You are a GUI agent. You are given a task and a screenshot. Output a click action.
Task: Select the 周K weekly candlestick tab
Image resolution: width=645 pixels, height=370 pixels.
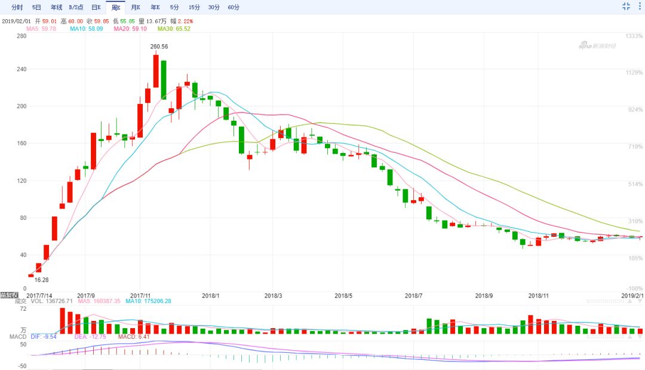[116, 7]
